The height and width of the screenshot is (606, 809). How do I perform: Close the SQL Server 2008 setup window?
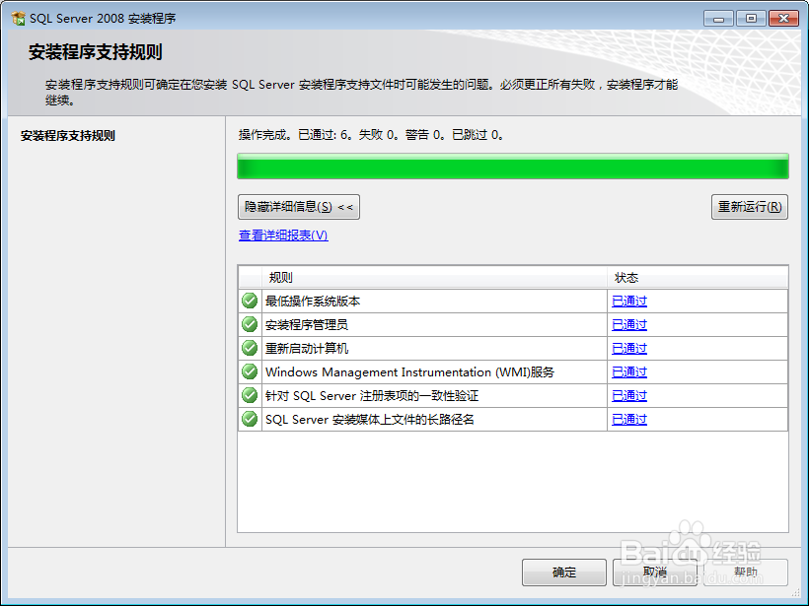click(x=783, y=19)
